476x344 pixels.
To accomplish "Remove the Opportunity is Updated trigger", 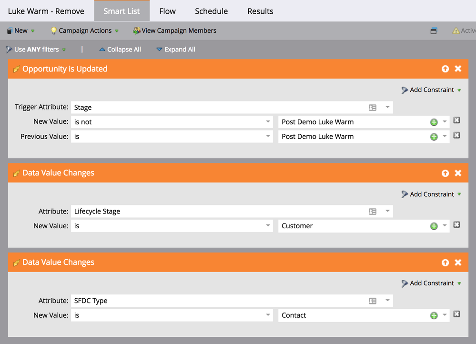I will click(458, 69).
